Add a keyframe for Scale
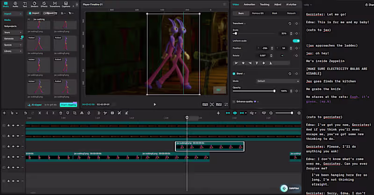The image size is (374, 195). pyautogui.click(x=296, y=33)
